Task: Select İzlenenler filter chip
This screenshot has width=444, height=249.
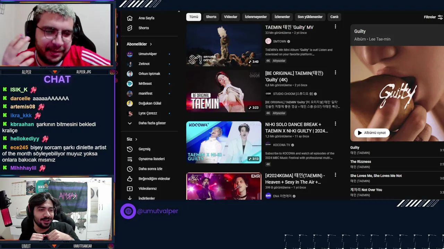Action: (282, 17)
